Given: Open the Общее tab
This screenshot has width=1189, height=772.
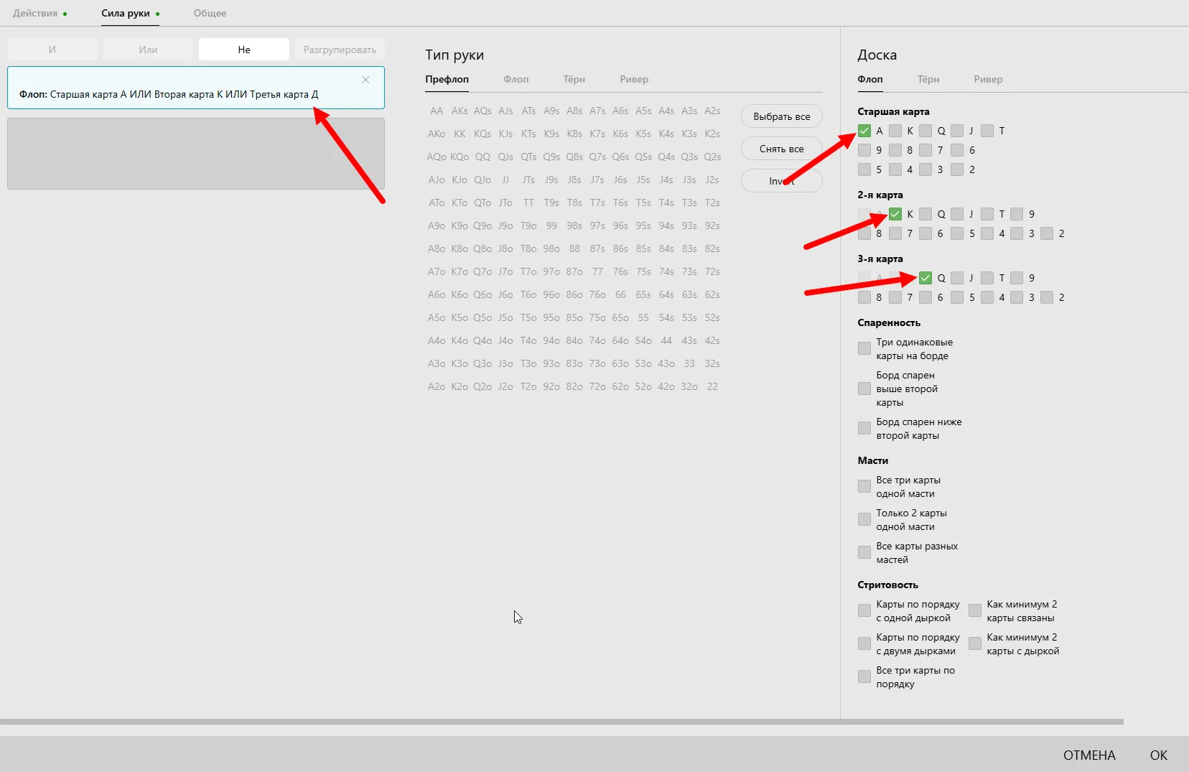Looking at the screenshot, I should point(210,13).
